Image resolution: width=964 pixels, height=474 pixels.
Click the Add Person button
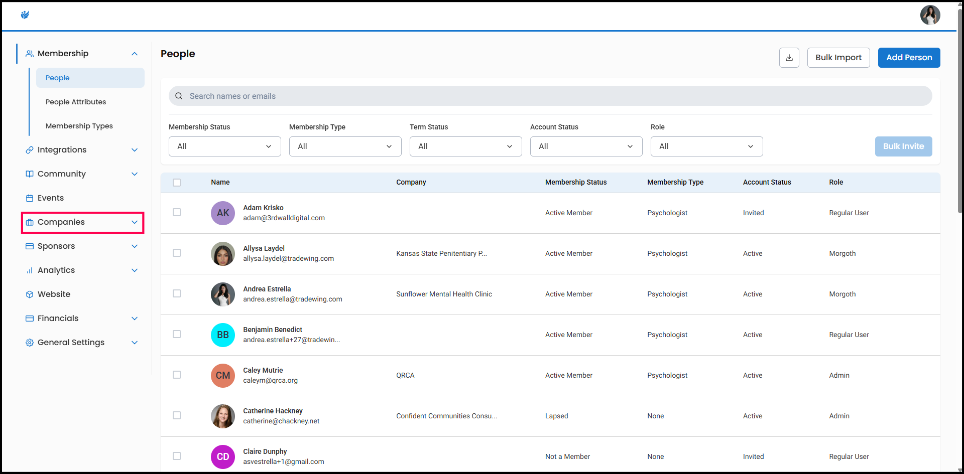909,58
